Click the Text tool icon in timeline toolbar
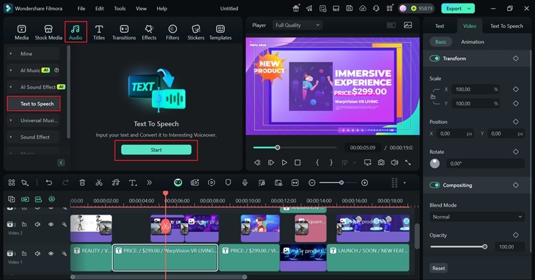Viewport: 535px width, 280px height. pos(132,183)
